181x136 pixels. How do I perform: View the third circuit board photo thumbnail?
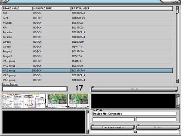tap(57, 101)
